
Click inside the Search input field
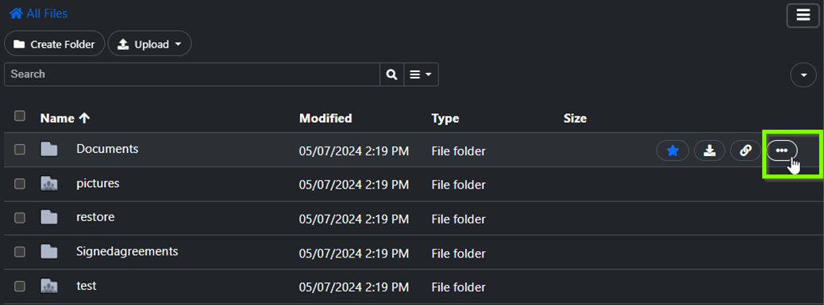click(x=192, y=74)
